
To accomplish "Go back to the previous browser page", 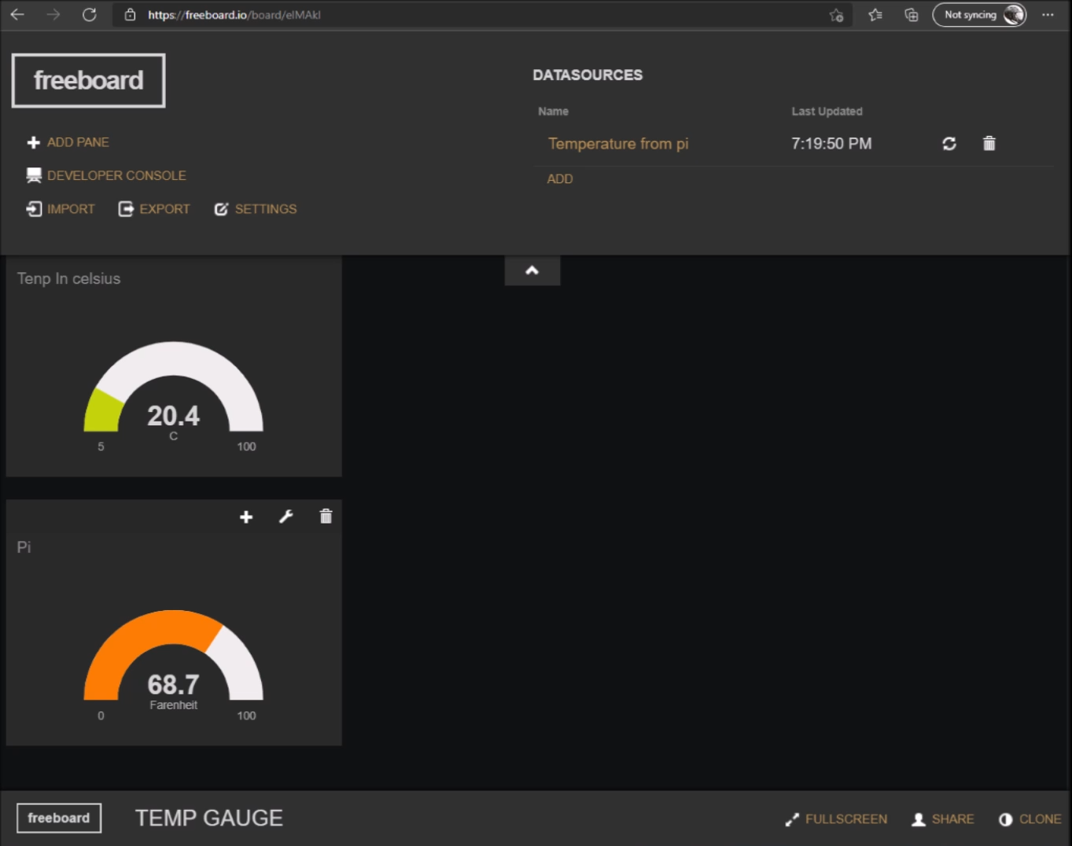I will coord(17,15).
